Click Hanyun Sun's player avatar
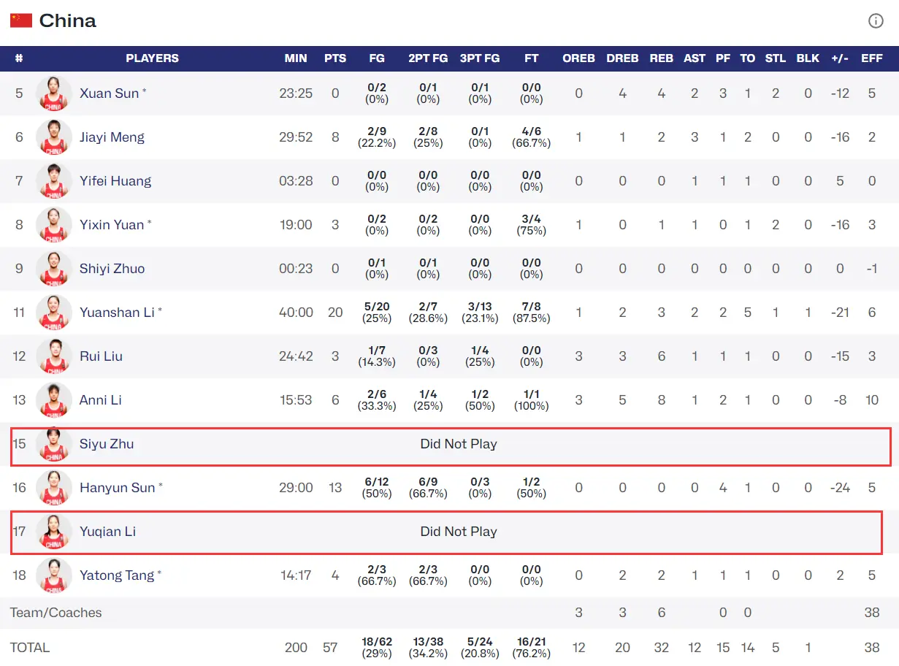Image resolution: width=899 pixels, height=666 pixels. [x=53, y=488]
